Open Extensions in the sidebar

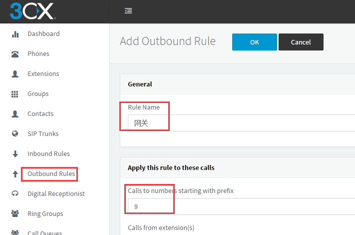43,73
